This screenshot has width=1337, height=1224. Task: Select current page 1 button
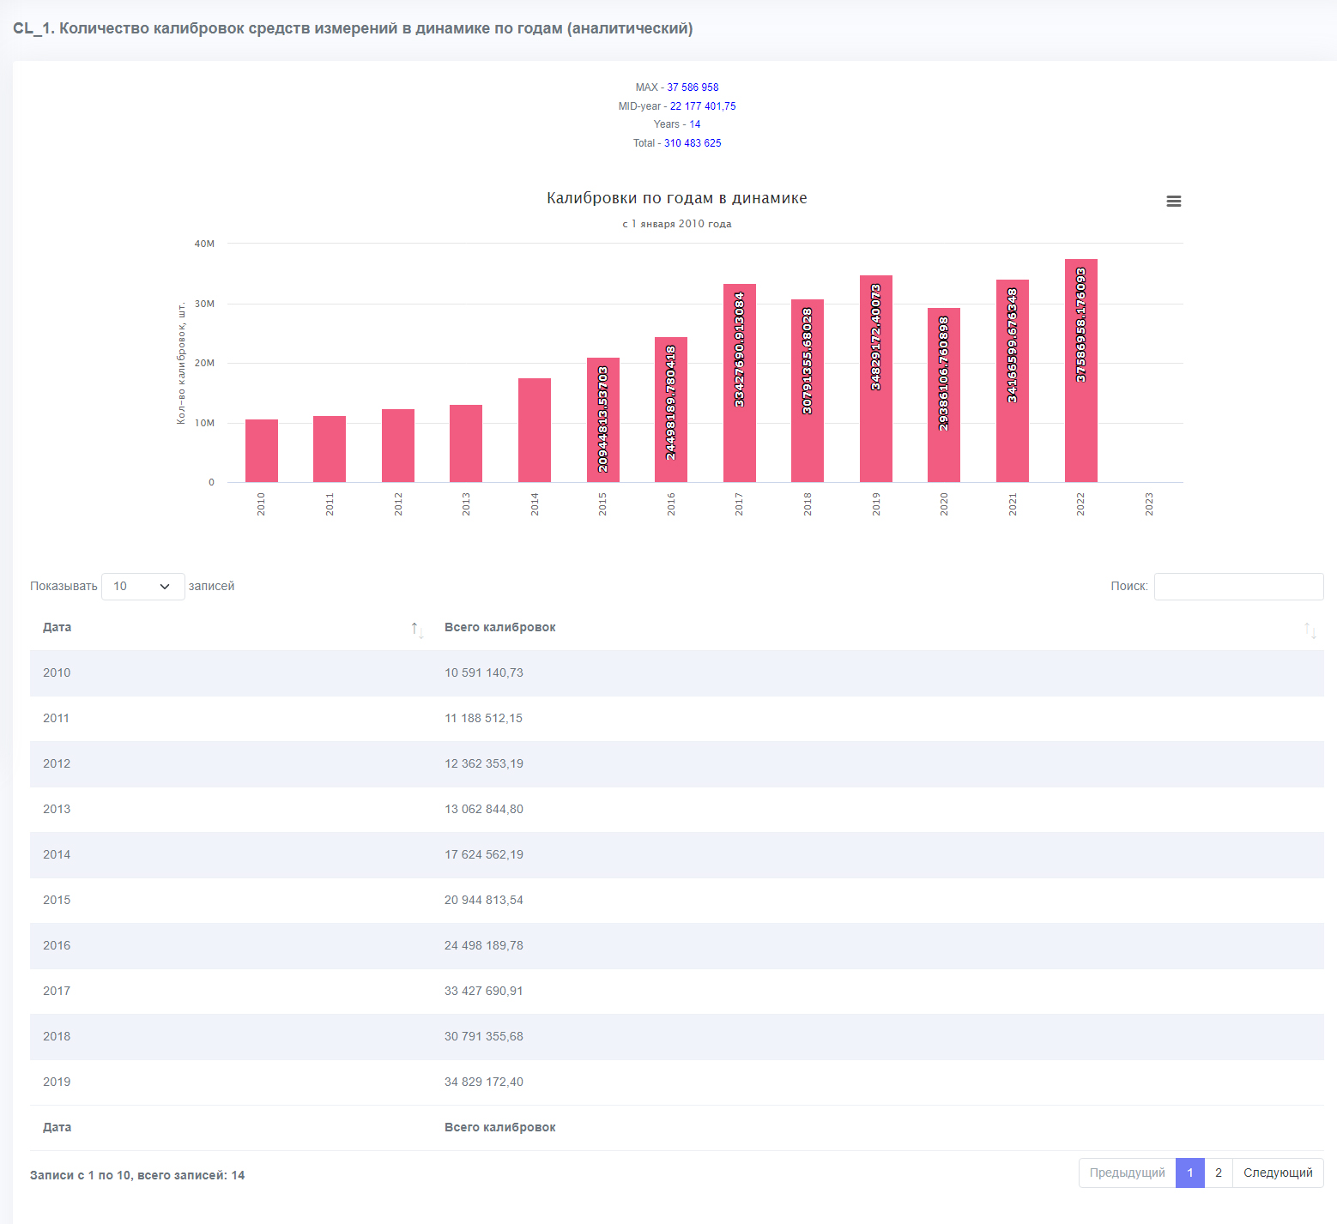(1190, 1173)
